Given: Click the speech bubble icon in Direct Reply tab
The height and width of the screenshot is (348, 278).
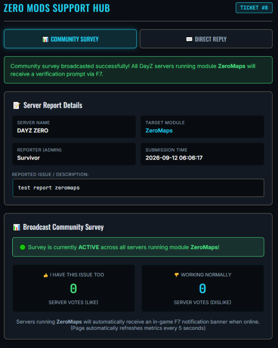Looking at the screenshot, I should tap(189, 39).
